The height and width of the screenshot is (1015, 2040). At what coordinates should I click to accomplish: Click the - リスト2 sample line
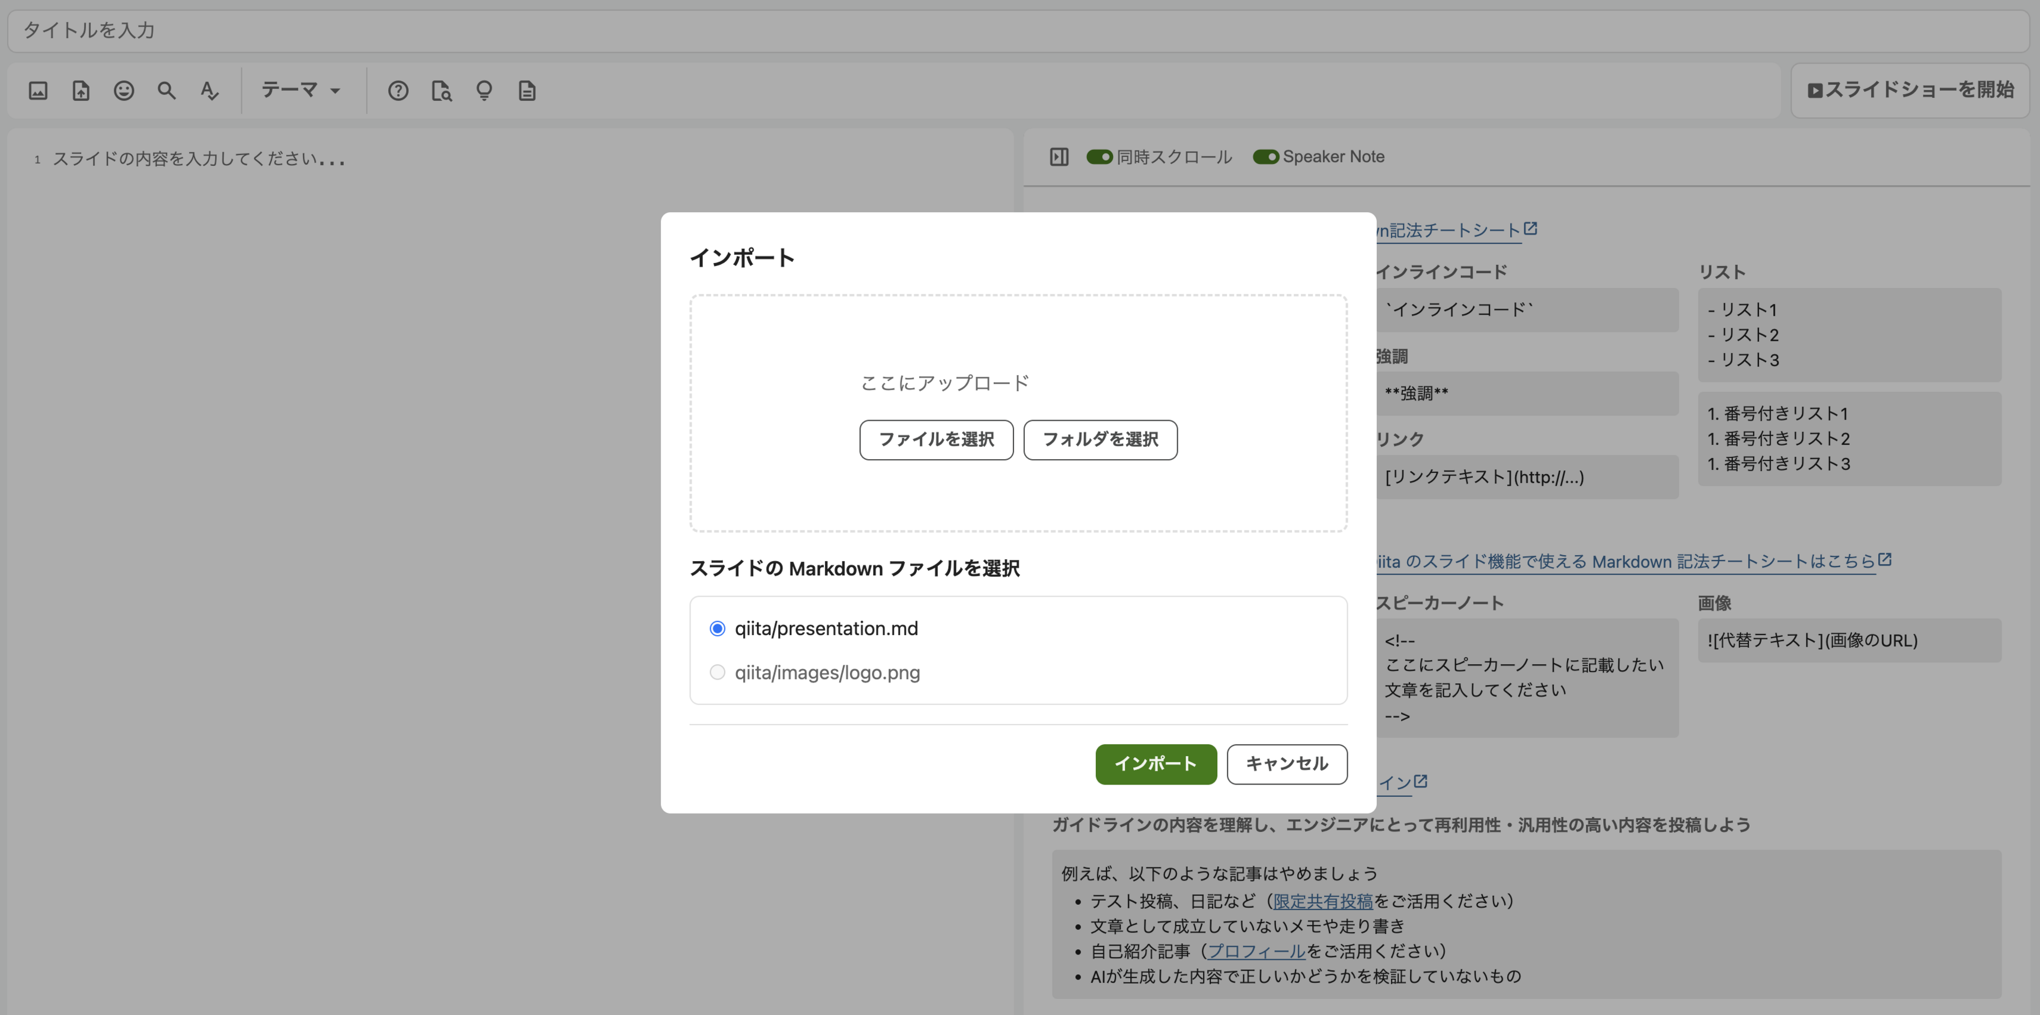tap(1743, 335)
